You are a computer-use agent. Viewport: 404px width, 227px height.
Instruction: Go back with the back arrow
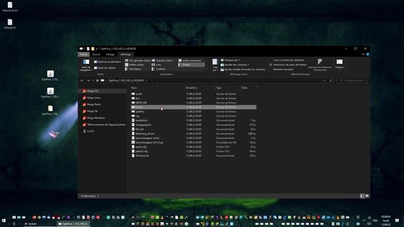click(x=82, y=81)
